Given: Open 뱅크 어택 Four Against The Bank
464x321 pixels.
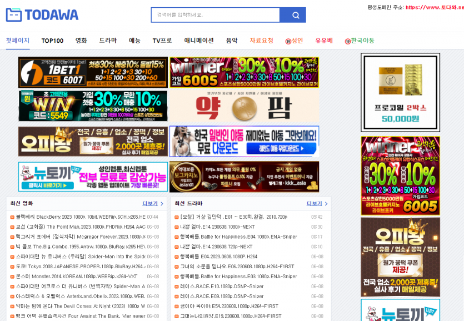Looking at the screenshot, I should point(81,316).
